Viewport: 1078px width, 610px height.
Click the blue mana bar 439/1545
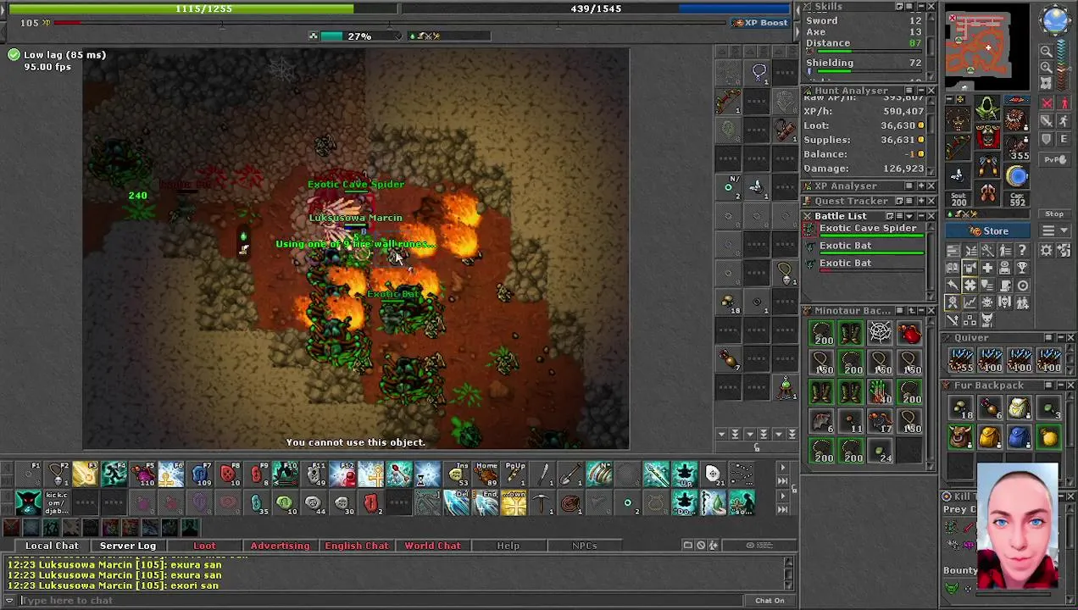pyautogui.click(x=596, y=8)
